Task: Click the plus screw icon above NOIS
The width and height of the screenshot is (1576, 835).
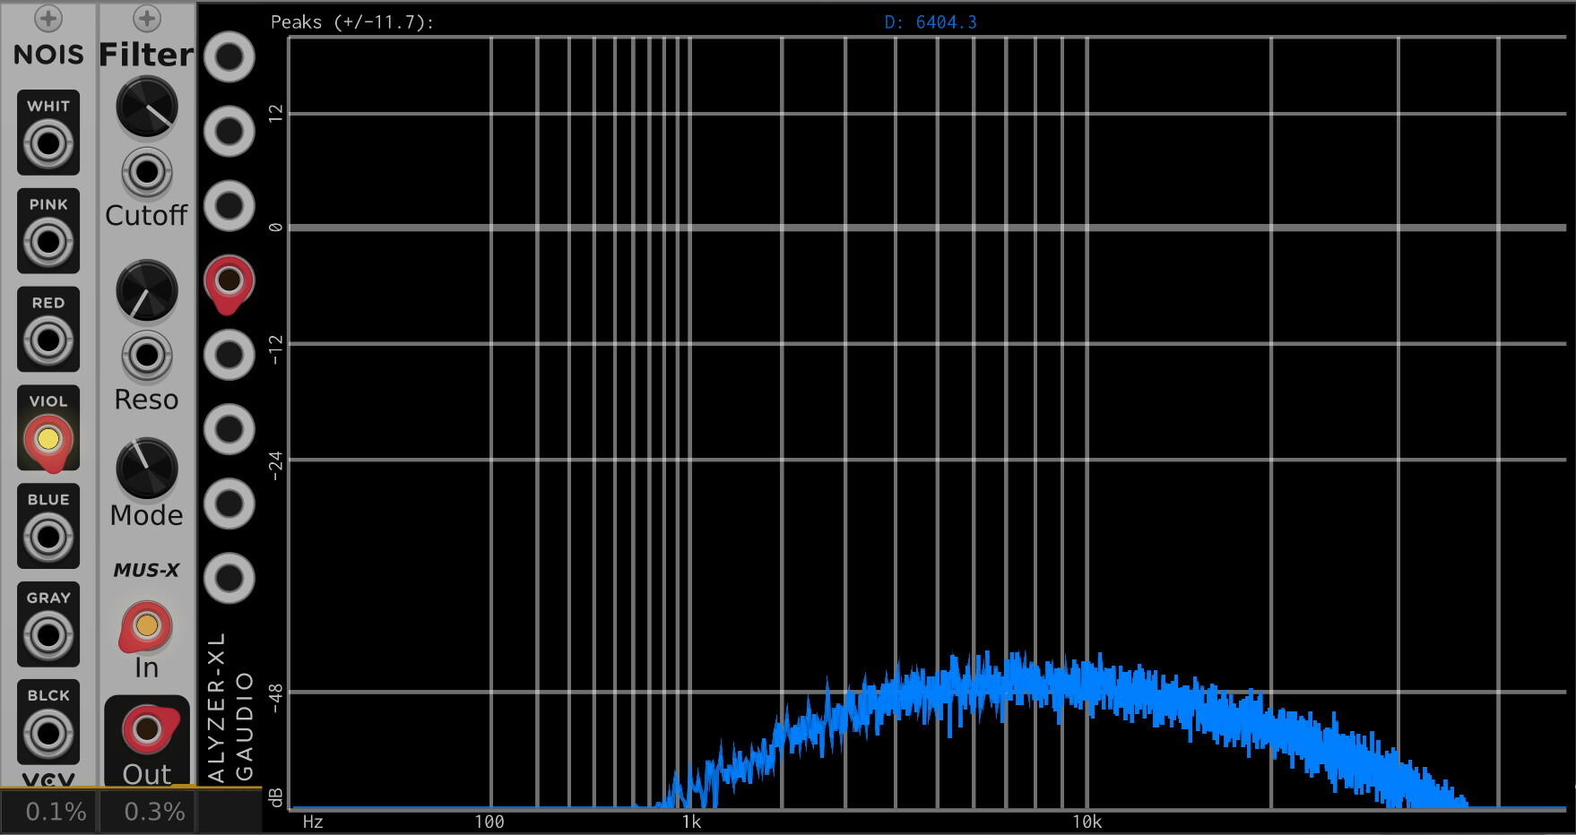Action: coord(48,18)
